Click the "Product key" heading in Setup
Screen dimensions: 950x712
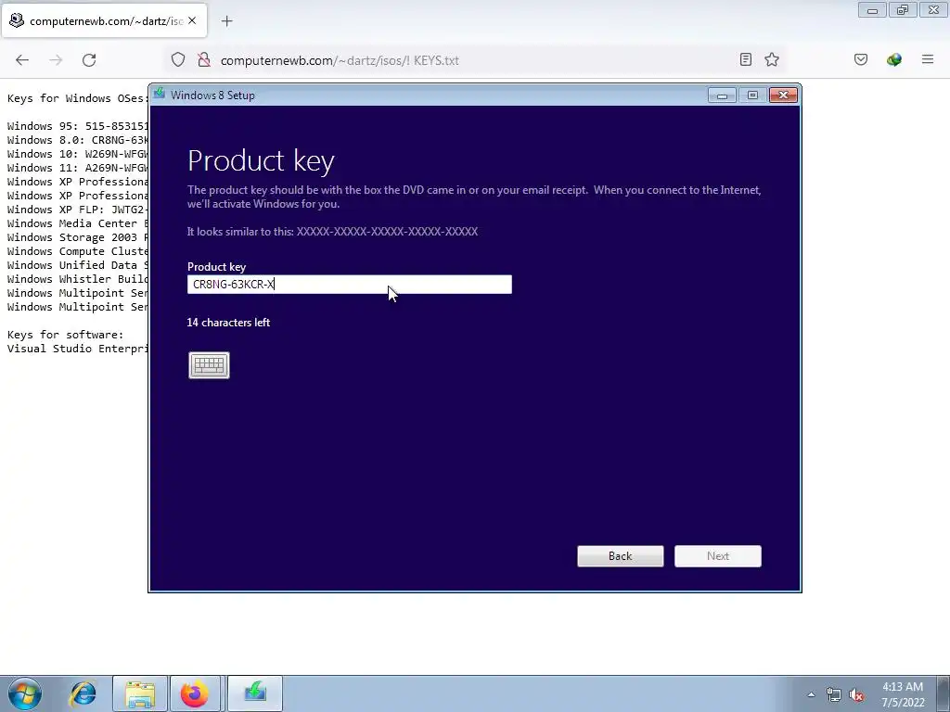point(261,161)
